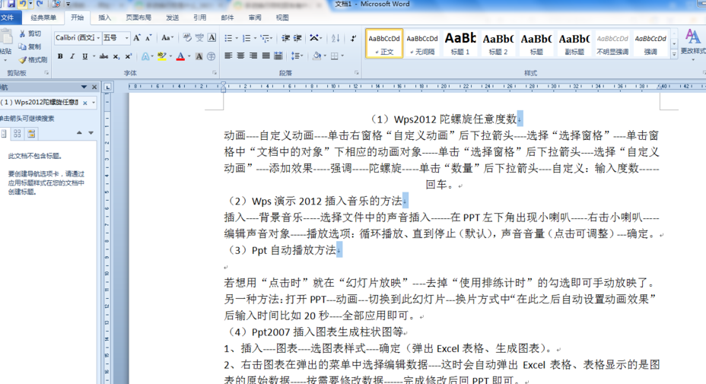Click the Undo arrow icon

point(22,4)
